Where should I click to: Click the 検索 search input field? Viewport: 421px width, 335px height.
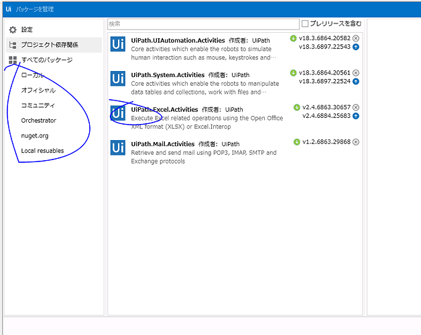coord(203,24)
